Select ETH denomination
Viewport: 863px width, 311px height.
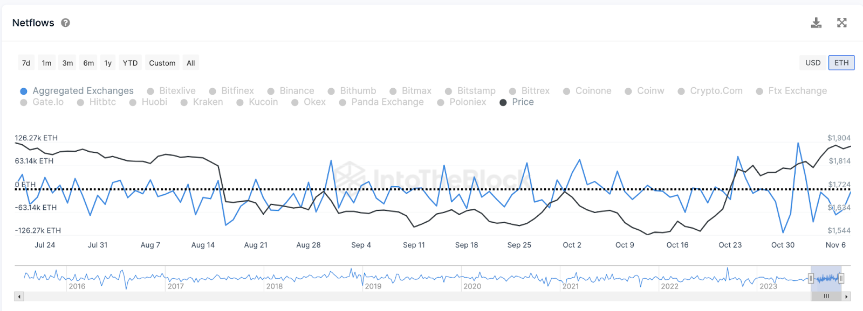click(x=841, y=63)
